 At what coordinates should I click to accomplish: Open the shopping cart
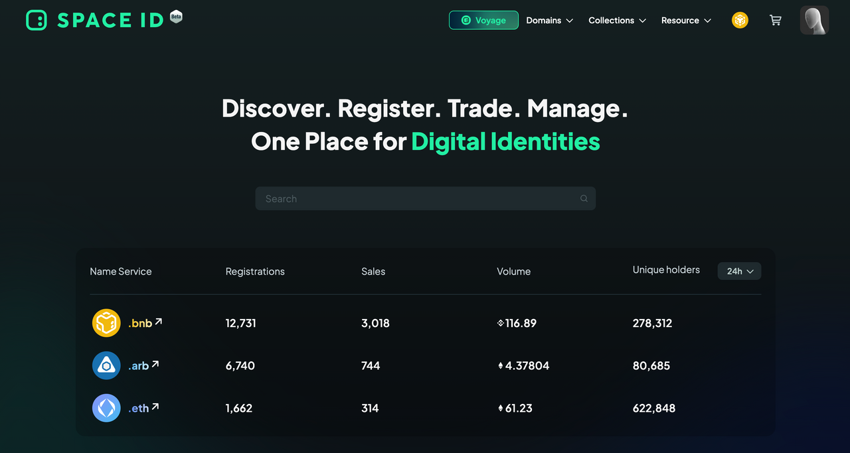tap(775, 21)
